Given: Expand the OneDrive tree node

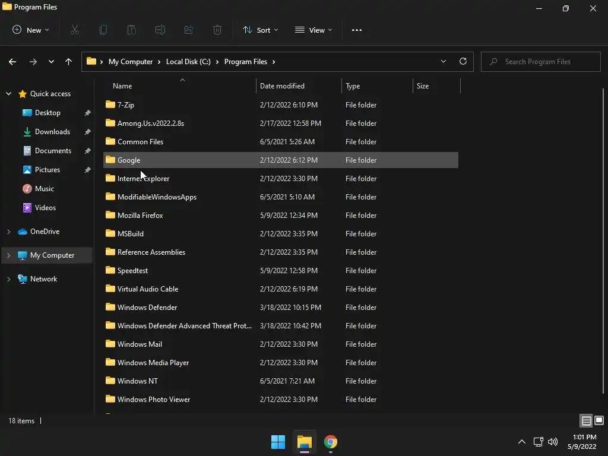Looking at the screenshot, I should pyautogui.click(x=8, y=232).
